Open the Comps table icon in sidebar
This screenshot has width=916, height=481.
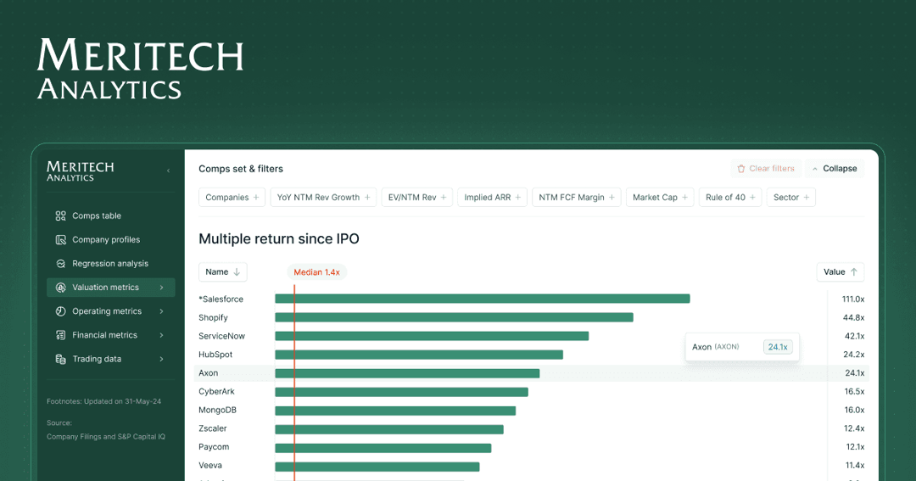[60, 215]
